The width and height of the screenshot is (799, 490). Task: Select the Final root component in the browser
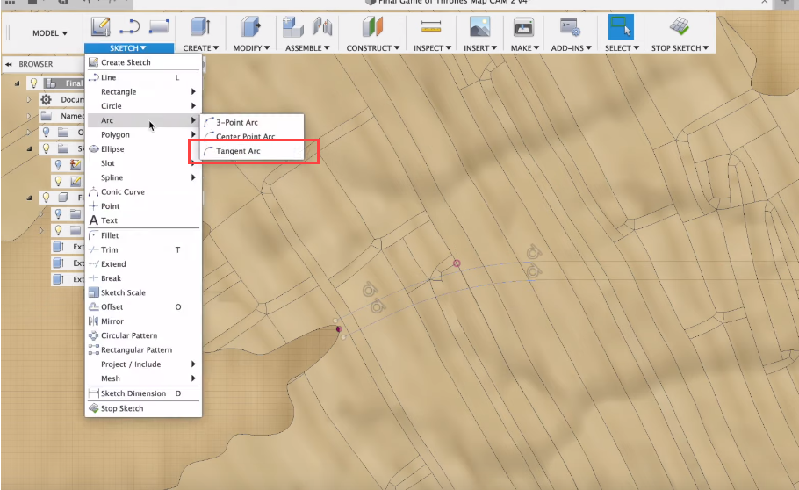point(74,83)
